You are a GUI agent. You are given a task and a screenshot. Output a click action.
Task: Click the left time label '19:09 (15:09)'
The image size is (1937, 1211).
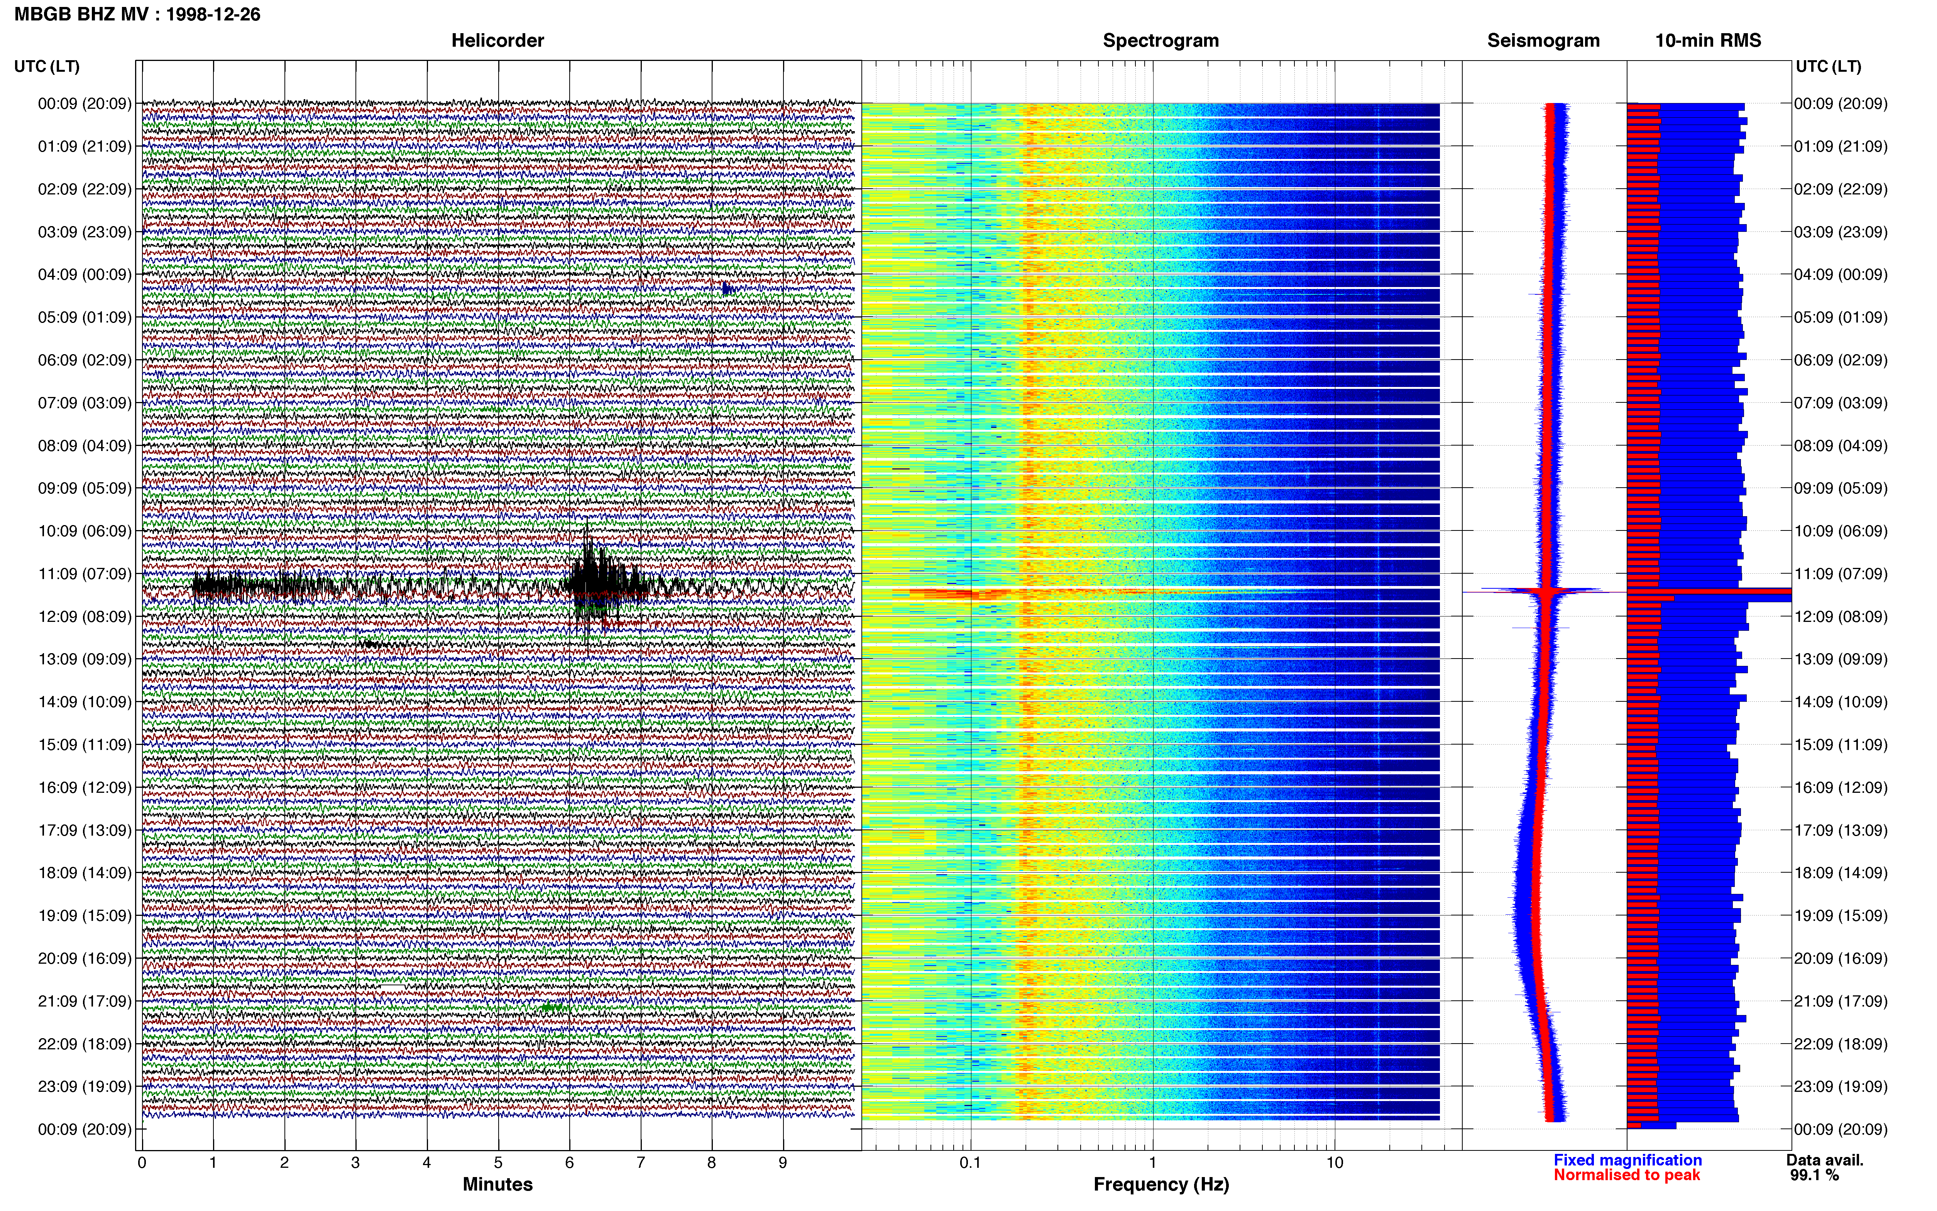pyautogui.click(x=85, y=915)
